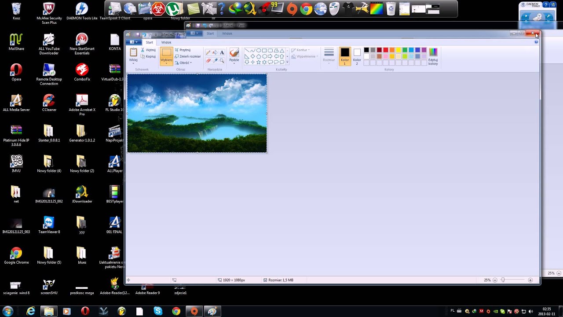Pick the Oval shape in shapes gallery

258,51
